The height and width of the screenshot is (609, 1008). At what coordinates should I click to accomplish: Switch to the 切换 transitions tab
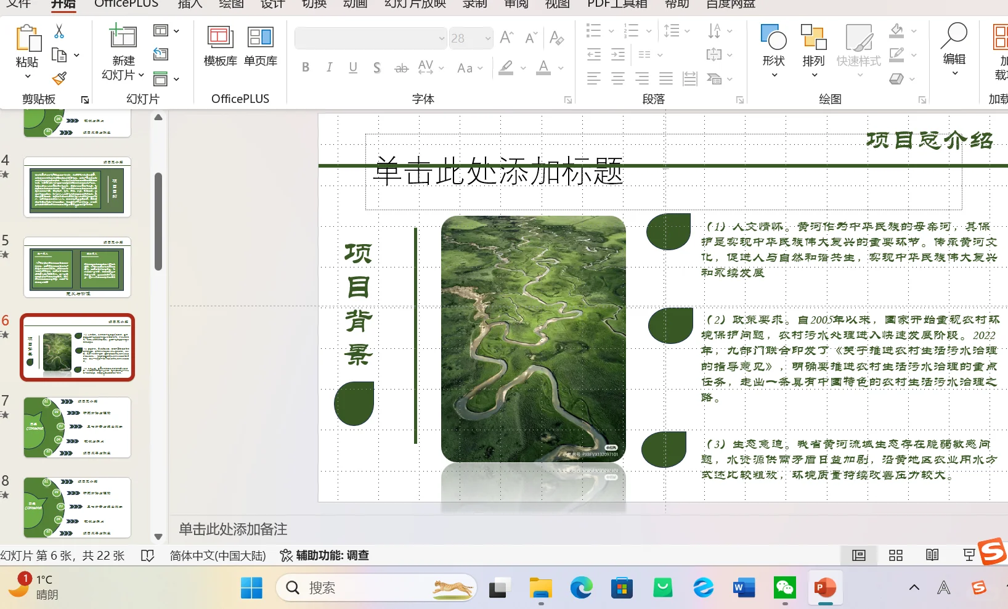click(x=314, y=4)
